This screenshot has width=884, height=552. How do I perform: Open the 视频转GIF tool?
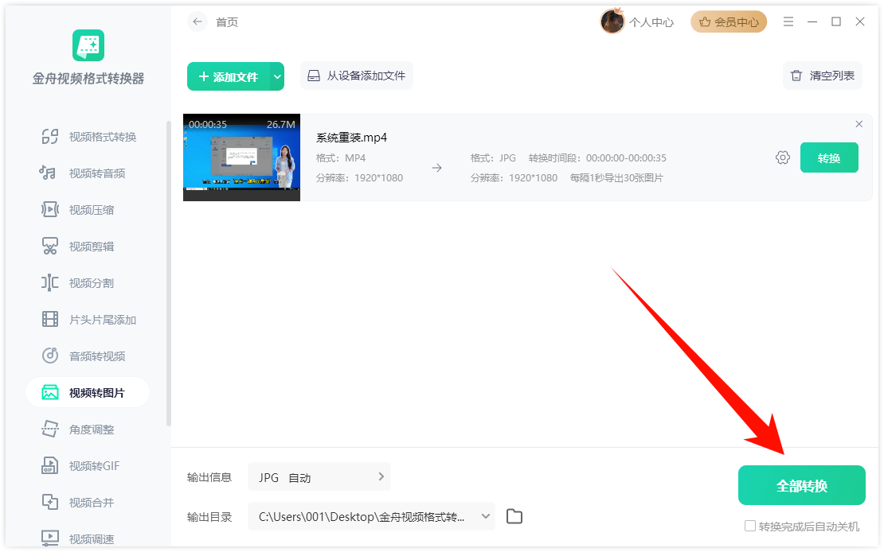point(88,465)
